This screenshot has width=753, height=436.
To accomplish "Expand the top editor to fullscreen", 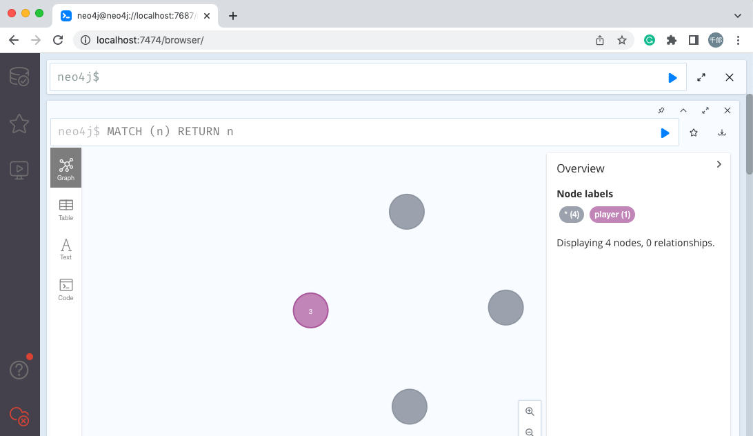I will coord(701,77).
